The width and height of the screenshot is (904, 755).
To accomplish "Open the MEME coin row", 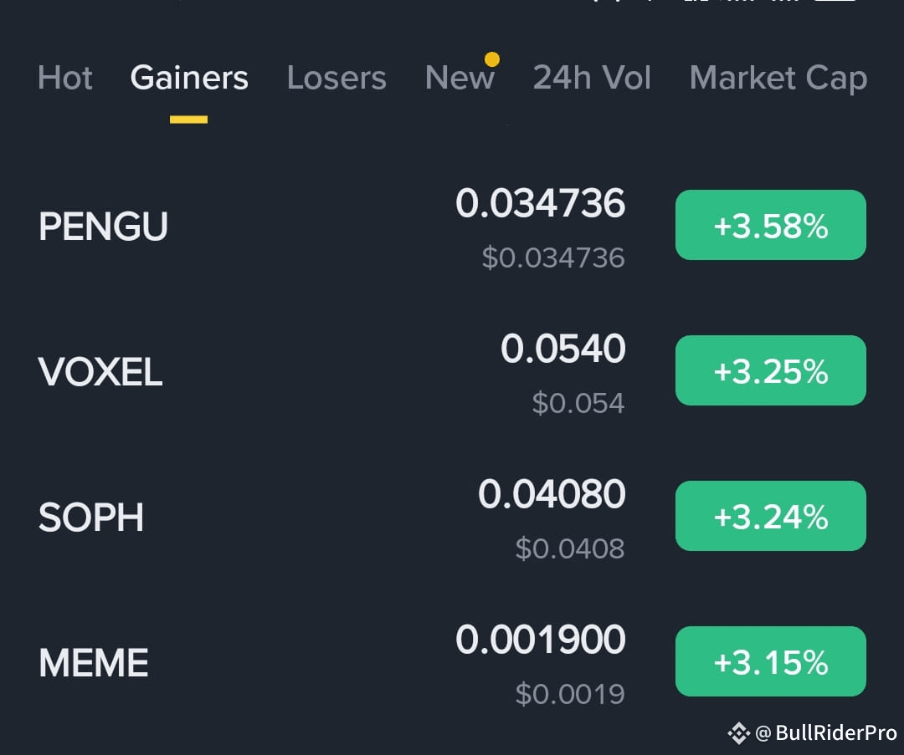I will [452, 661].
